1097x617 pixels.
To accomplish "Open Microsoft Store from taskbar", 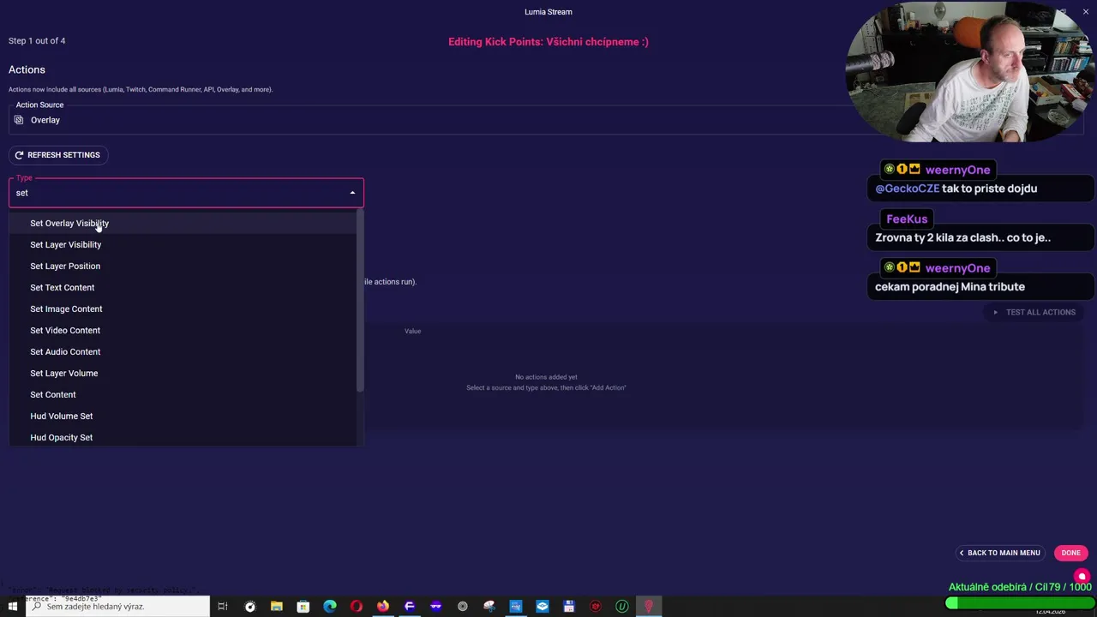I will pos(303,607).
